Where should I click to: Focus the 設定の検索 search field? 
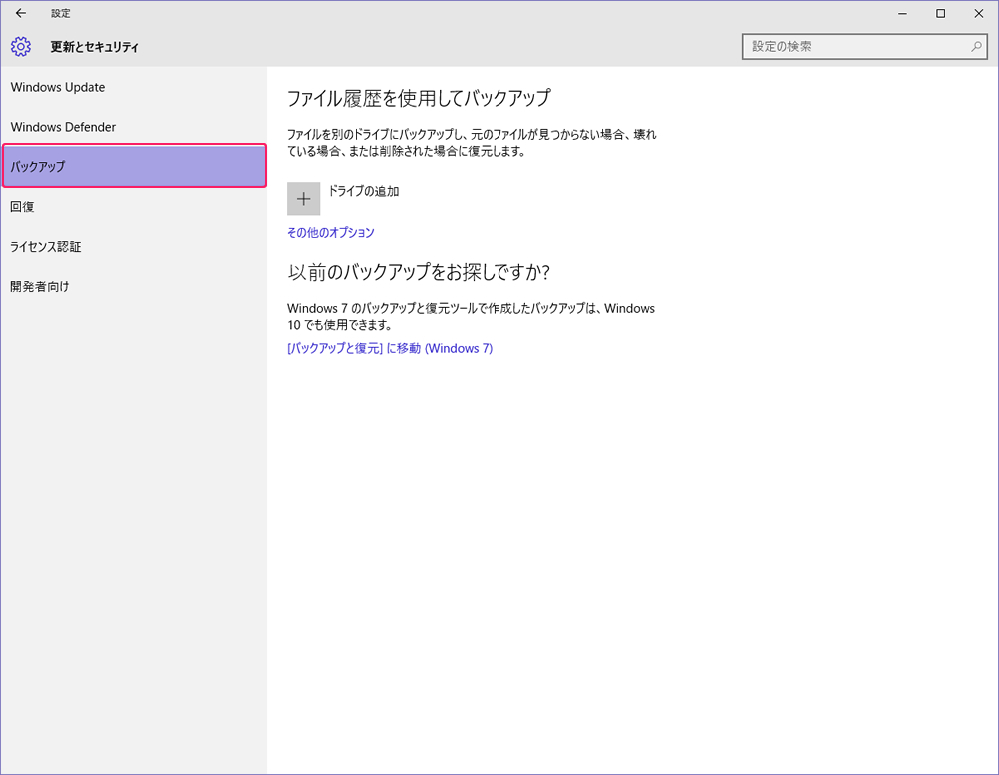click(864, 47)
